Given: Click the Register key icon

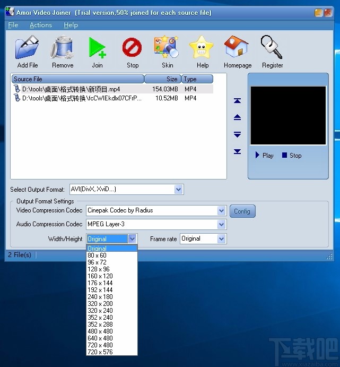Looking at the screenshot, I should click(x=272, y=47).
